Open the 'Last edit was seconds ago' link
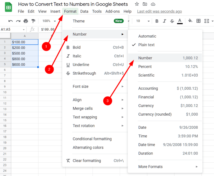Viewport: 214px width, 176px height. tap(159, 11)
